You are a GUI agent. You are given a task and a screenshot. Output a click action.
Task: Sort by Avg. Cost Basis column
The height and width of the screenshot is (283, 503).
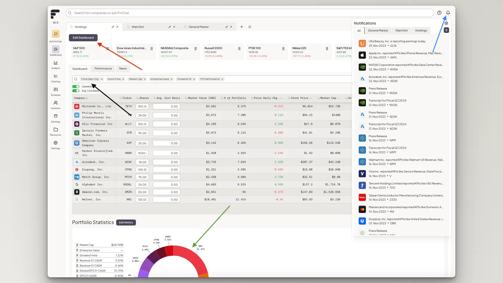[x=167, y=98]
